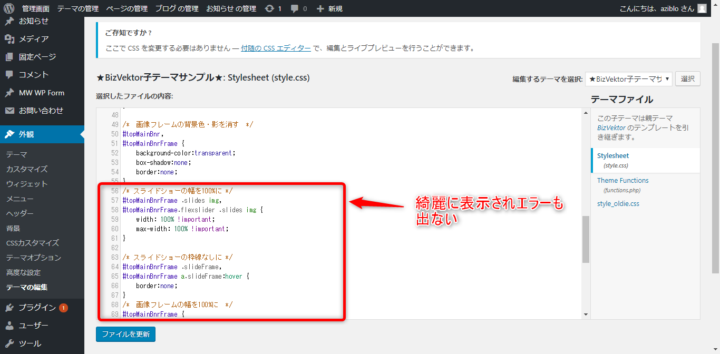Open the theme selection dropdown

pyautogui.click(x=629, y=79)
